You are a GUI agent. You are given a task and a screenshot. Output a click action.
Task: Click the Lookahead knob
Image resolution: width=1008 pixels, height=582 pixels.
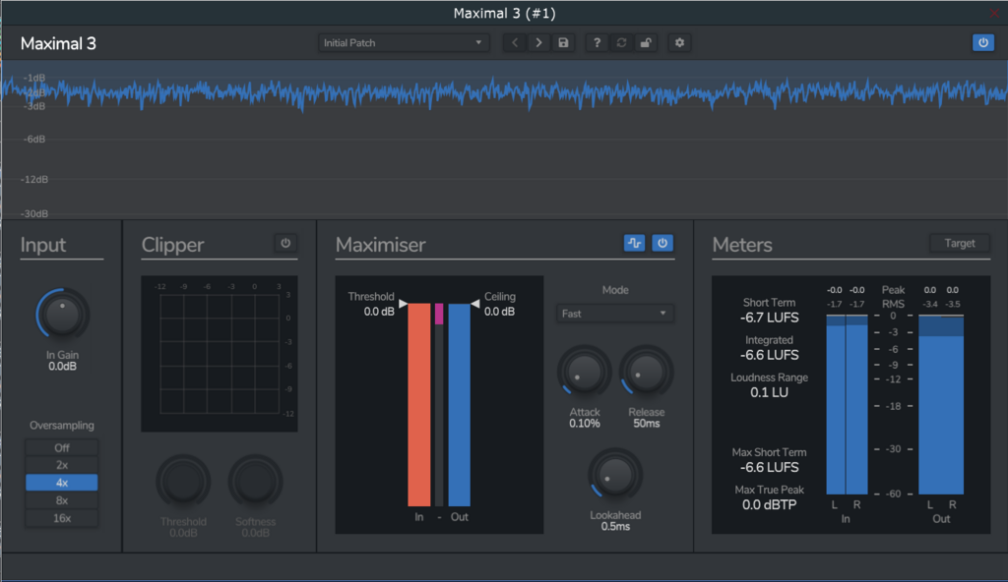[615, 476]
